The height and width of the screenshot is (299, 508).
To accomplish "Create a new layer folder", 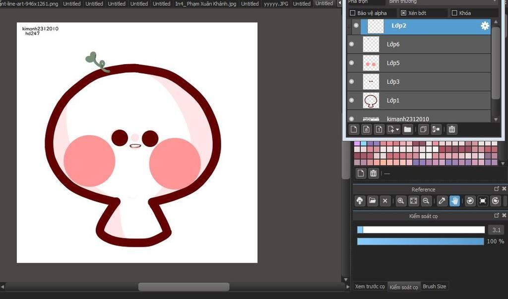I will (407, 130).
